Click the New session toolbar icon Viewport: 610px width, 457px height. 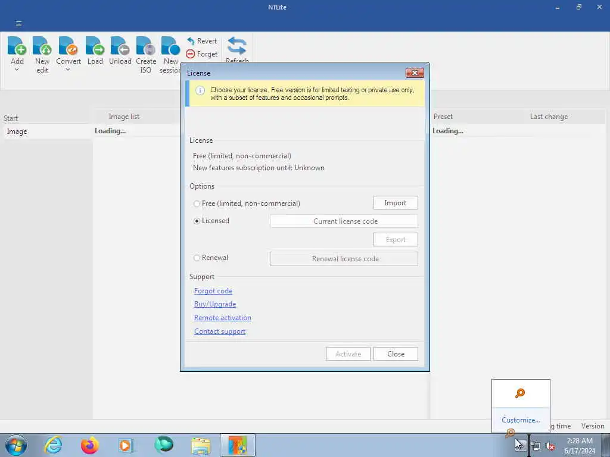pos(171,46)
